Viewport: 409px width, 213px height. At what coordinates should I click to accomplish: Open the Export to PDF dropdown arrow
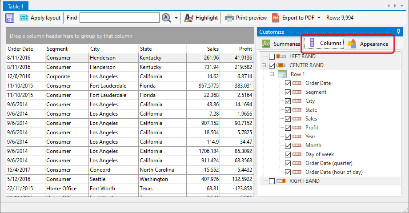click(x=319, y=18)
